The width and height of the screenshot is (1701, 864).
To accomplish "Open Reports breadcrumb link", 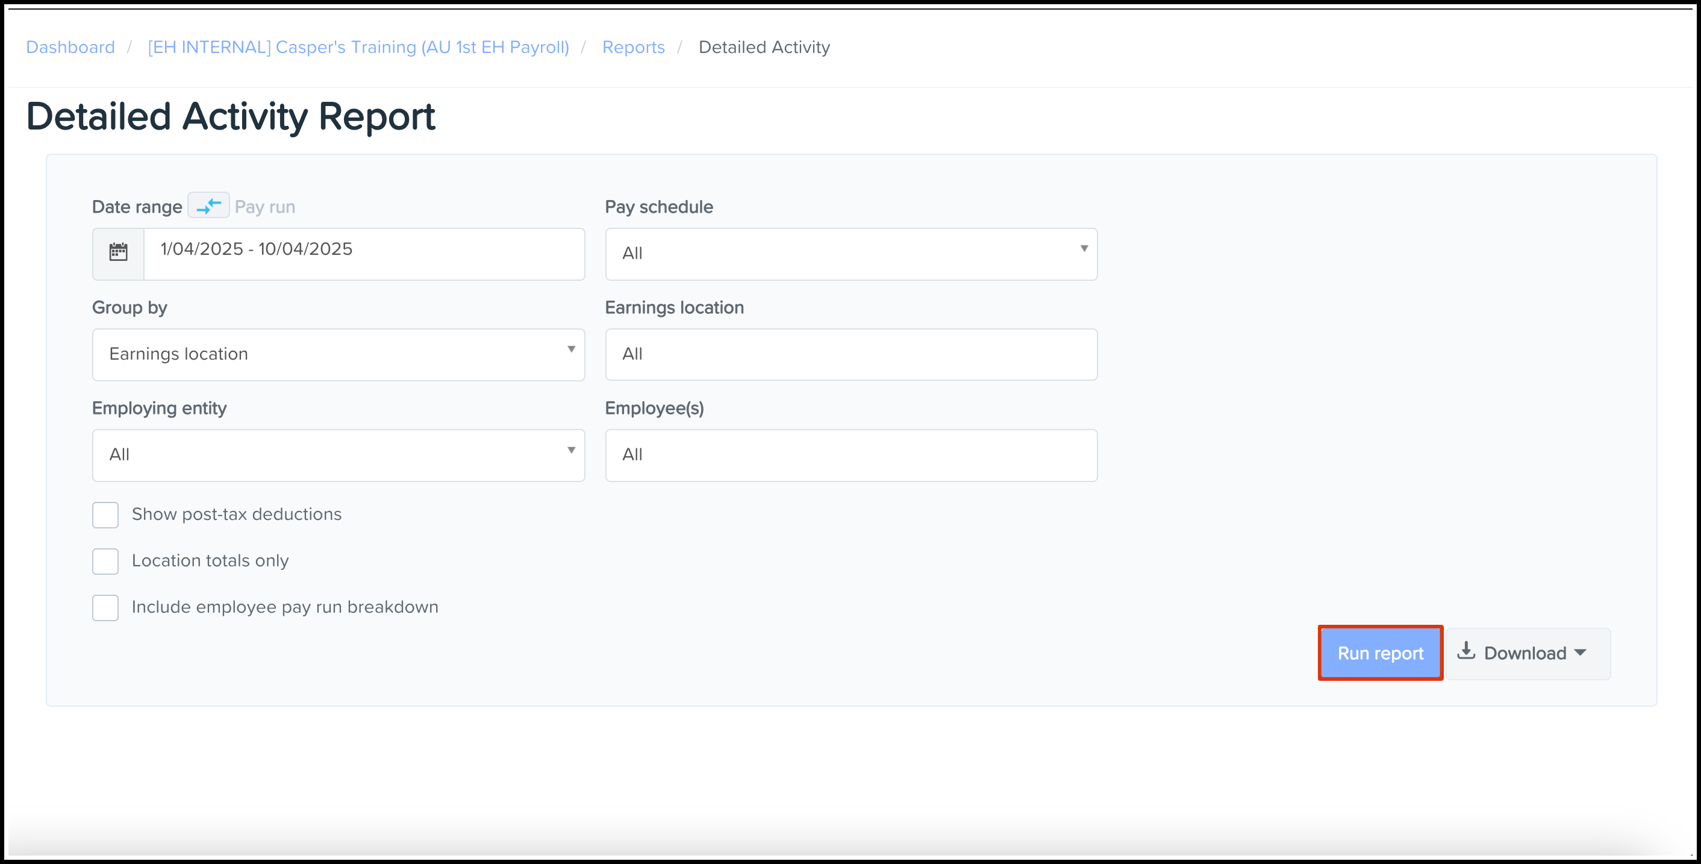I will click(633, 47).
